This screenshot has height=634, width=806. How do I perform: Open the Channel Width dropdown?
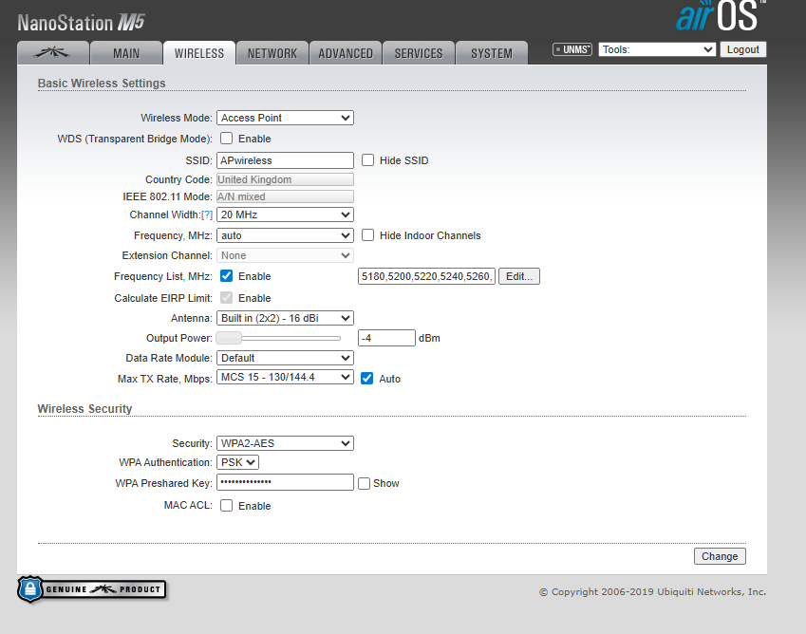[285, 214]
